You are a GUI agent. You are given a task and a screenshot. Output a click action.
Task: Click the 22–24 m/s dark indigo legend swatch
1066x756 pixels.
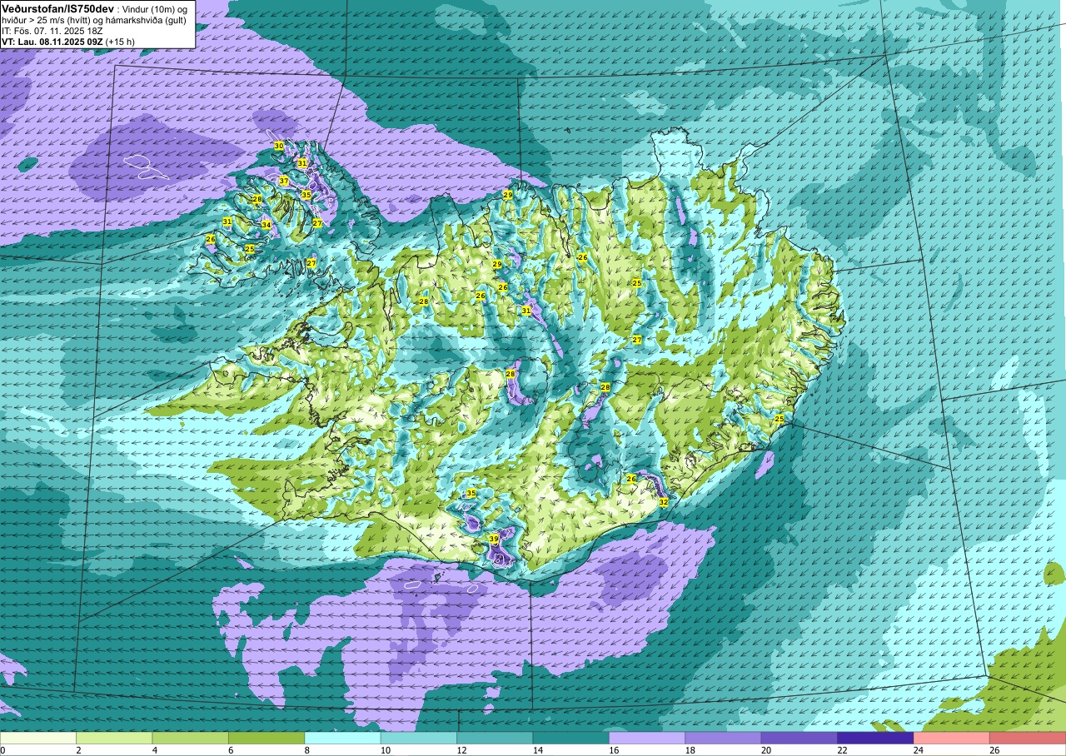pyautogui.click(x=875, y=738)
